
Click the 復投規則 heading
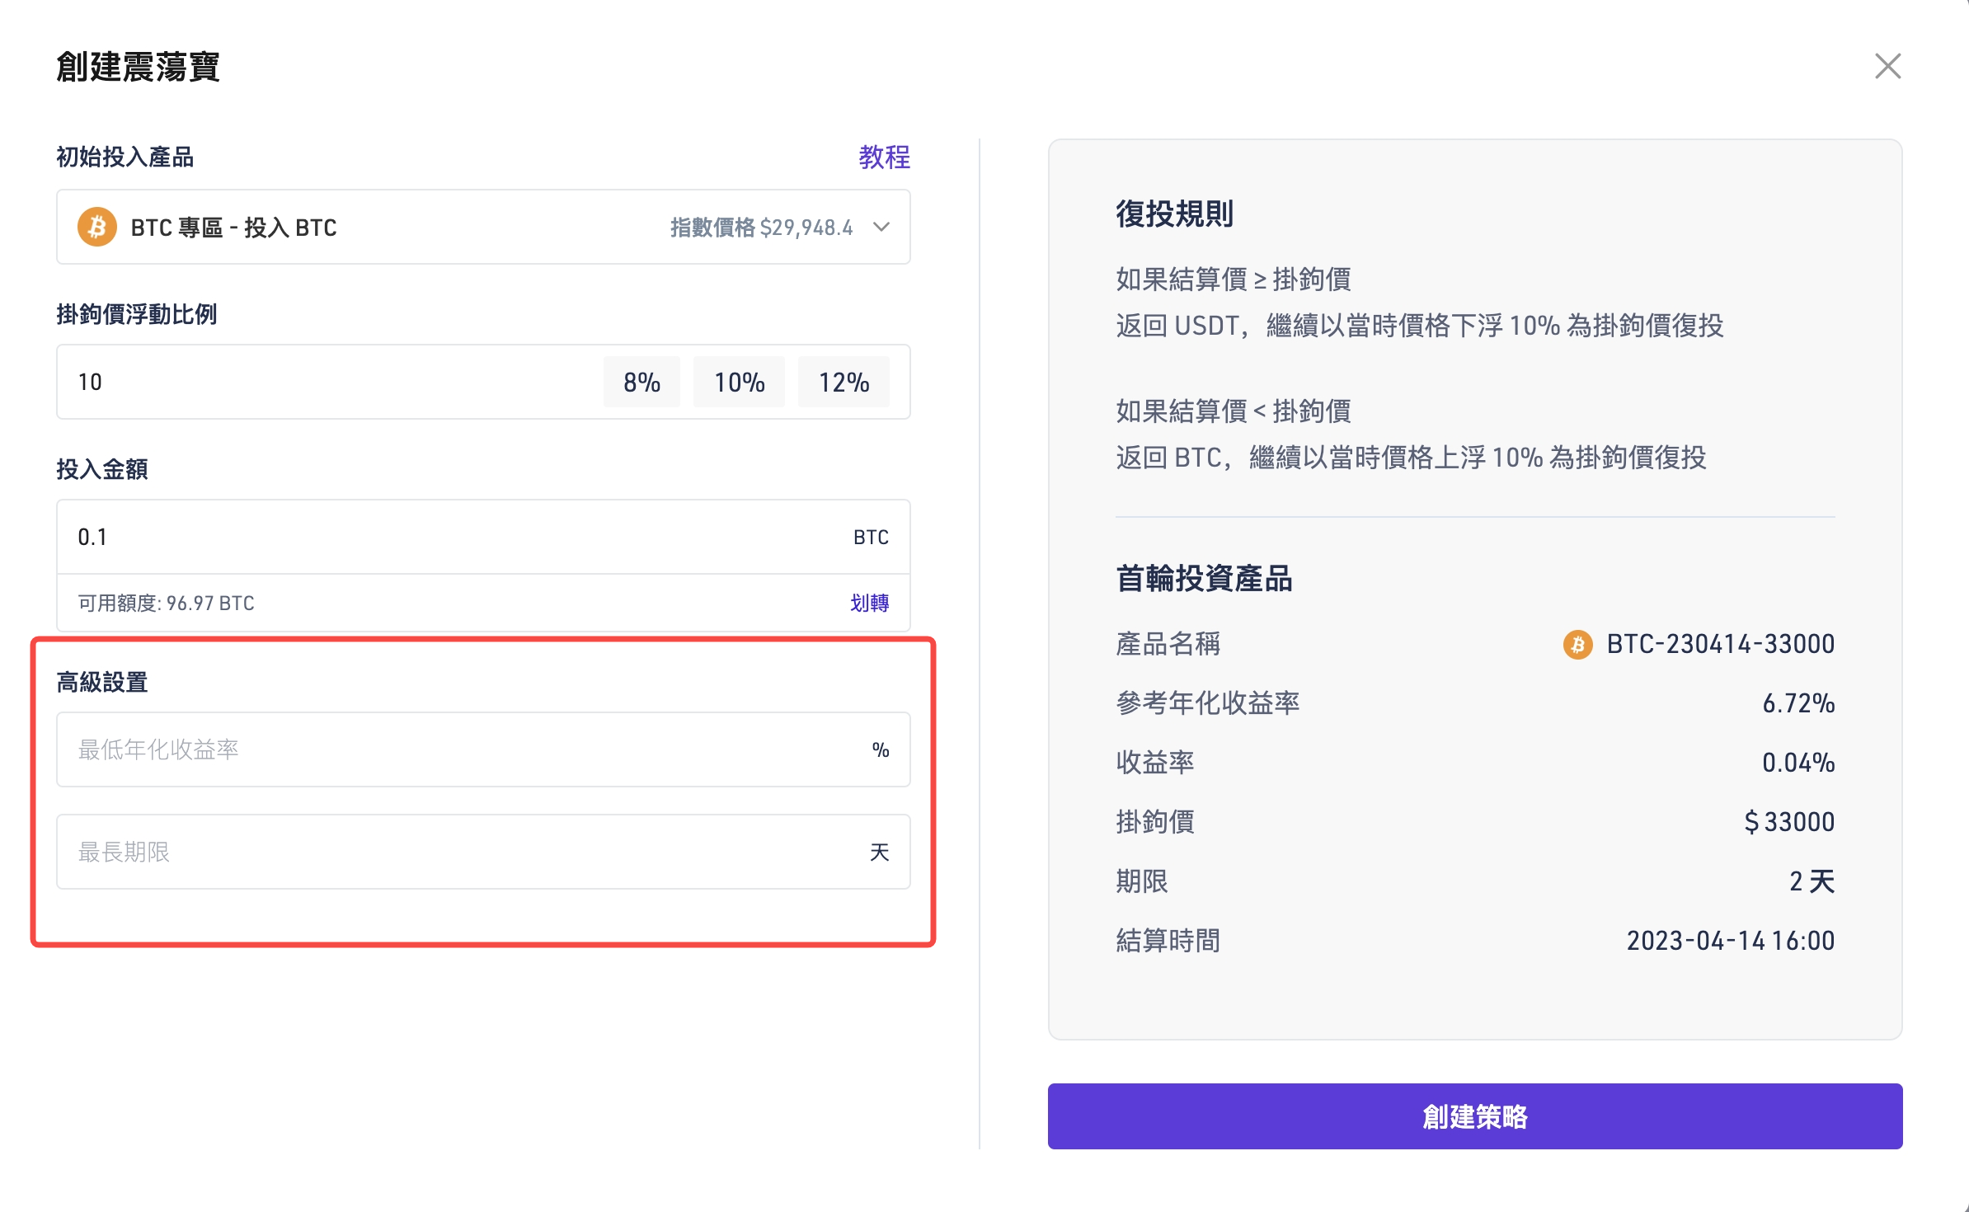point(1174,214)
